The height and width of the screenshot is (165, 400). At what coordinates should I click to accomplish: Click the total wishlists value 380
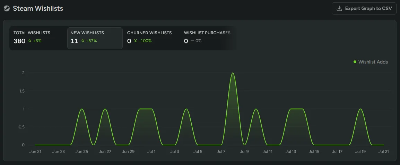[19, 41]
